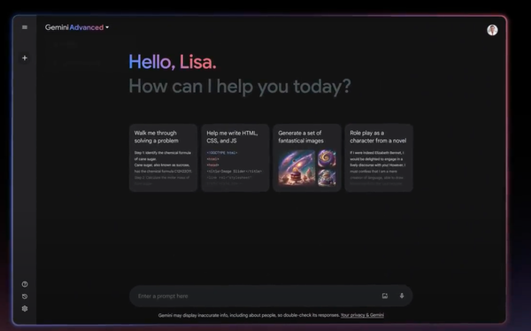This screenshot has height=331, width=531.
Task: Start a new chat with plus icon
Action: click(x=25, y=58)
